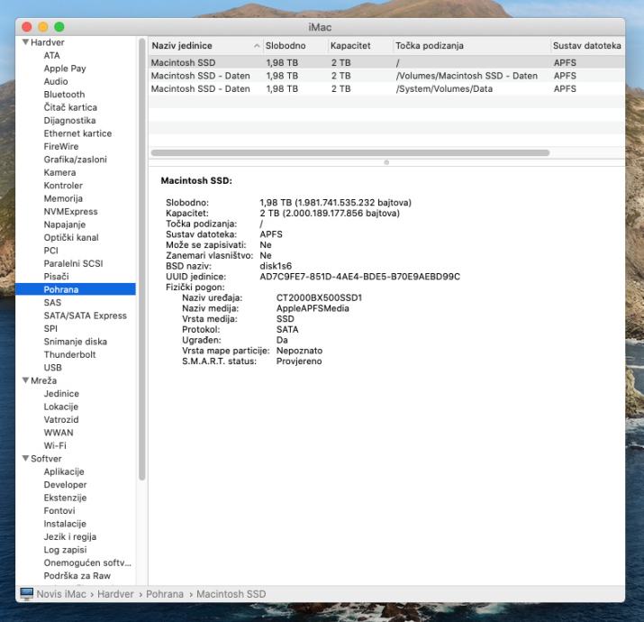Collapse the Hardver section triangle

point(25,42)
